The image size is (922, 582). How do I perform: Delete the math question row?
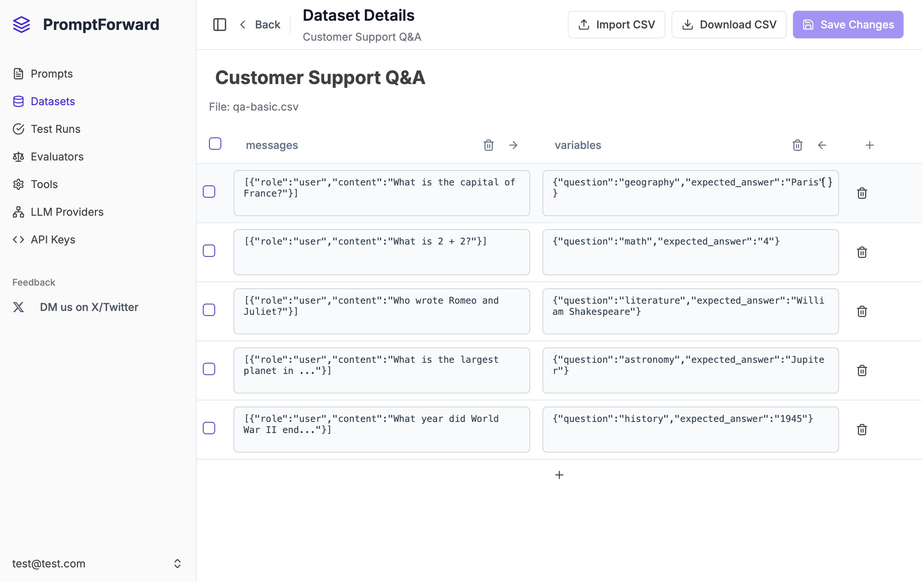click(x=862, y=252)
